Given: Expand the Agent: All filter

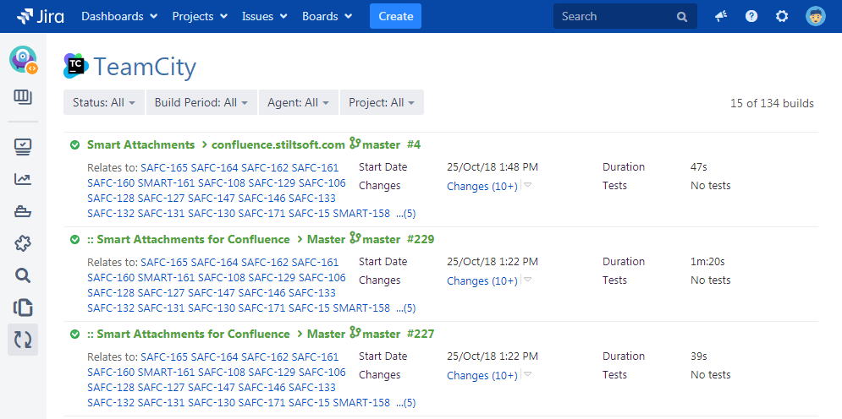Looking at the screenshot, I should pos(298,102).
